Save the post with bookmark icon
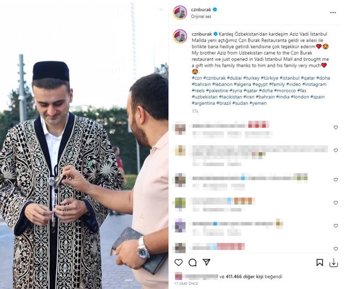Screen dimensions: 353x289 320,262
